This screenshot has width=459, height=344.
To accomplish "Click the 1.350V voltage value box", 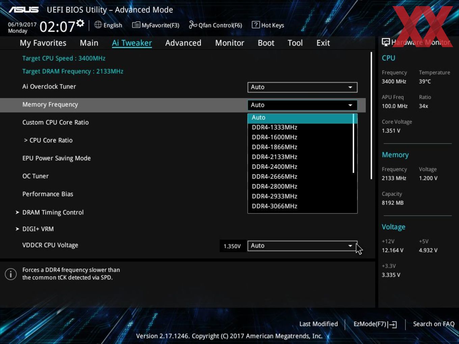I will (x=232, y=246).
